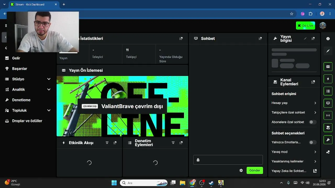Filter the Etkinlik Akışı feed
Viewport: 335px width, 188px height.
click(107, 143)
